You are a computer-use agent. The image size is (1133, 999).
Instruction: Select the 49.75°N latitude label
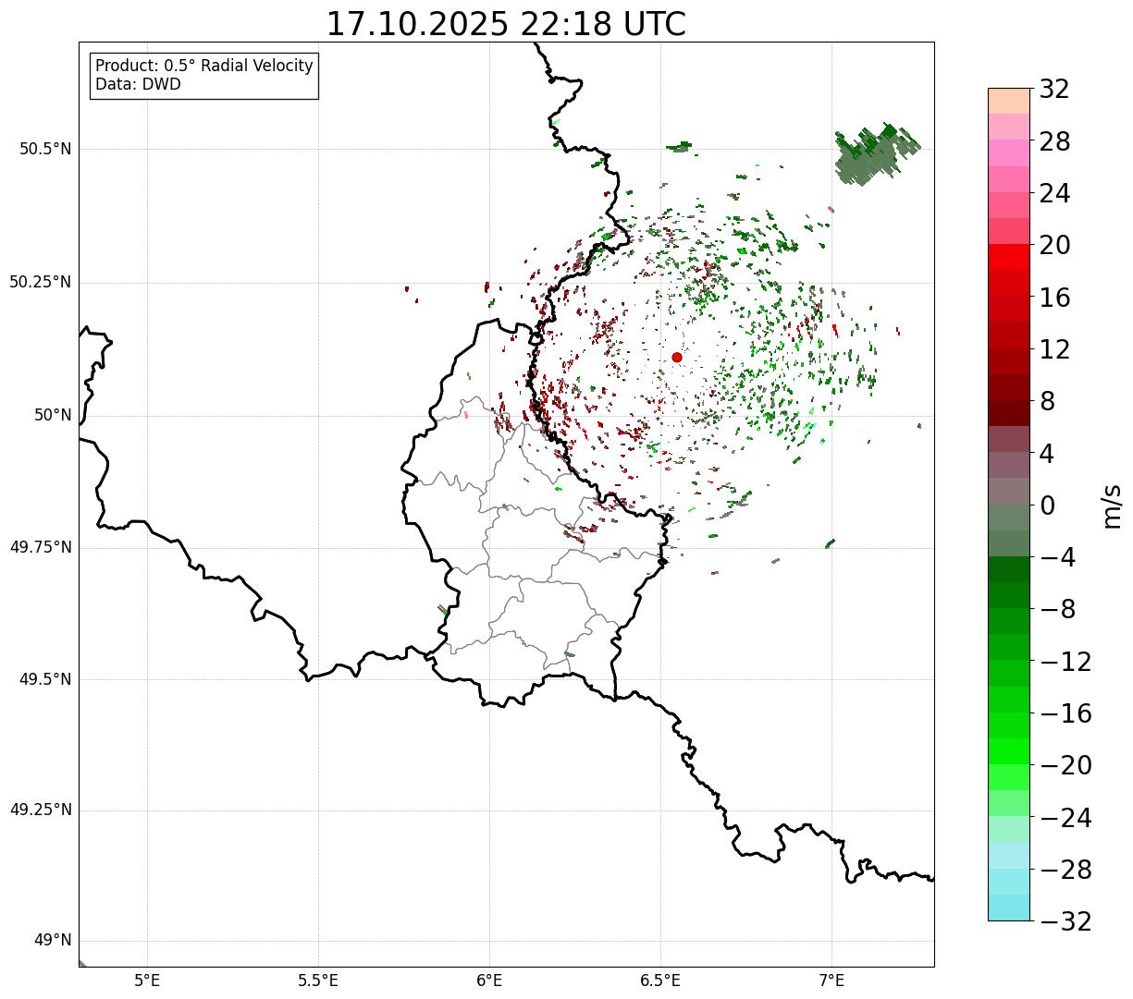click(41, 547)
